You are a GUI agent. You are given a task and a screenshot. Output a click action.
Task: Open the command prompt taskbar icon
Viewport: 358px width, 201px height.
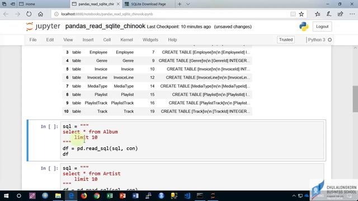pos(200,195)
